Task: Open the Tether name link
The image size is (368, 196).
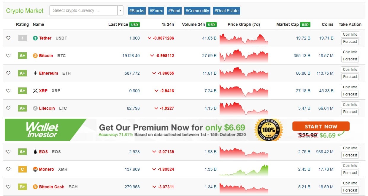Action: 45,38
